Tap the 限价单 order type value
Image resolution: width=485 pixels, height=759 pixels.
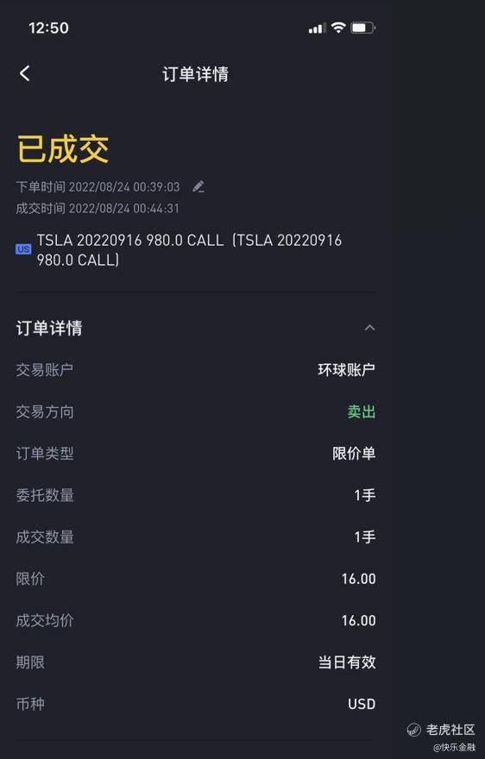coord(354,453)
